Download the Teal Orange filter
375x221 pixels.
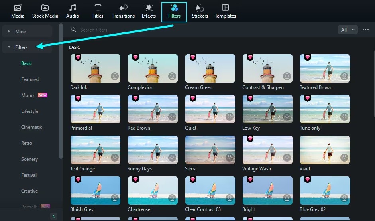click(115, 158)
